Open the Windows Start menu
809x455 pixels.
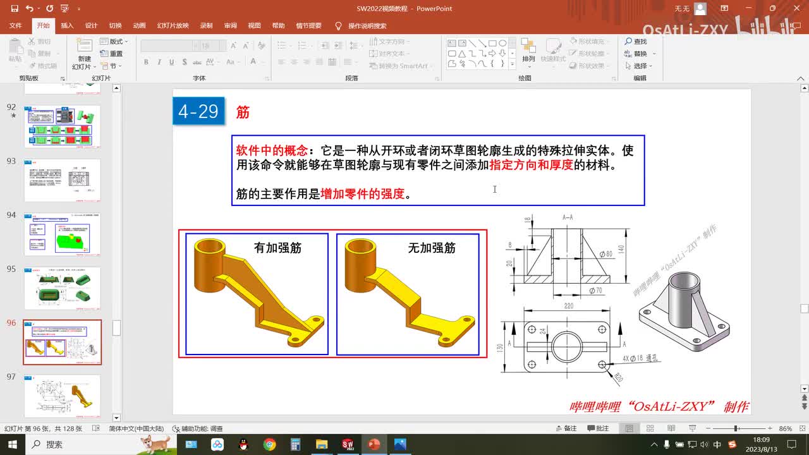pos(13,444)
